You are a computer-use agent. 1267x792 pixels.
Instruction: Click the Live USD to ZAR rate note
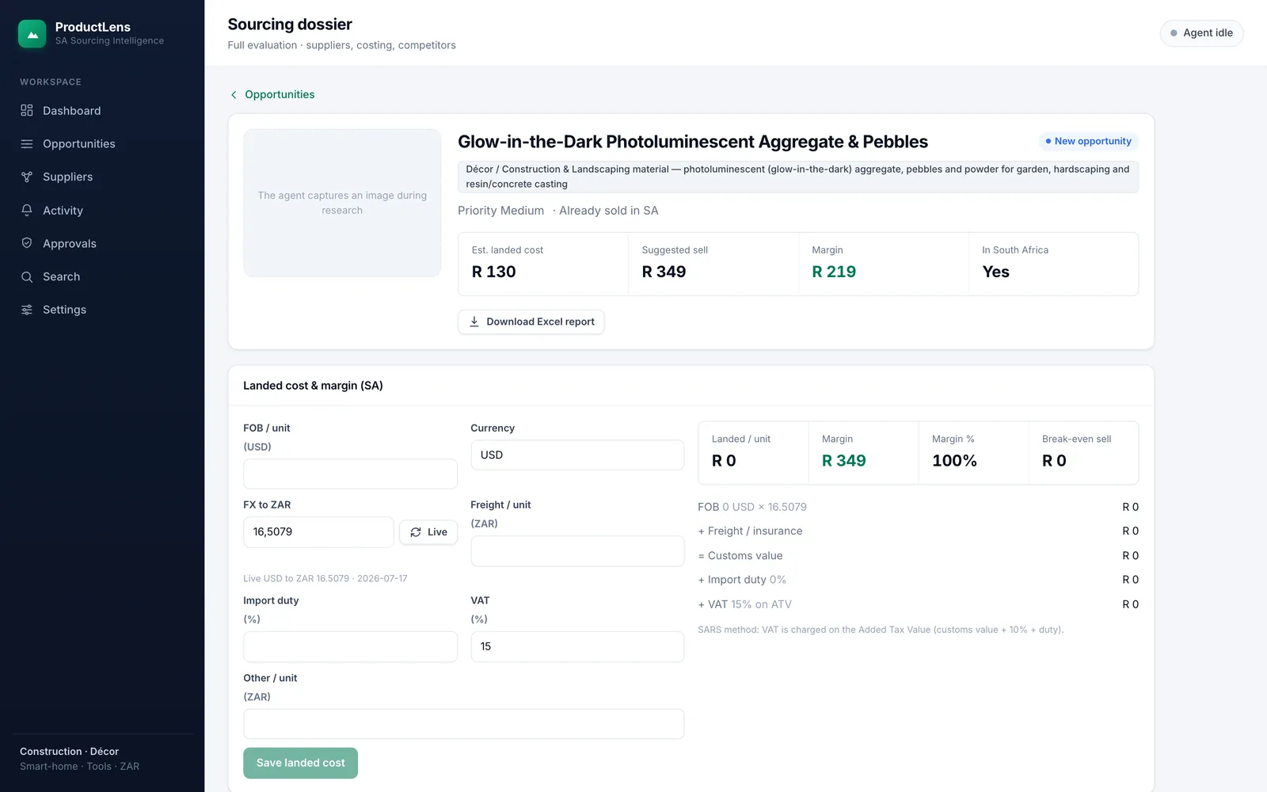tap(325, 578)
